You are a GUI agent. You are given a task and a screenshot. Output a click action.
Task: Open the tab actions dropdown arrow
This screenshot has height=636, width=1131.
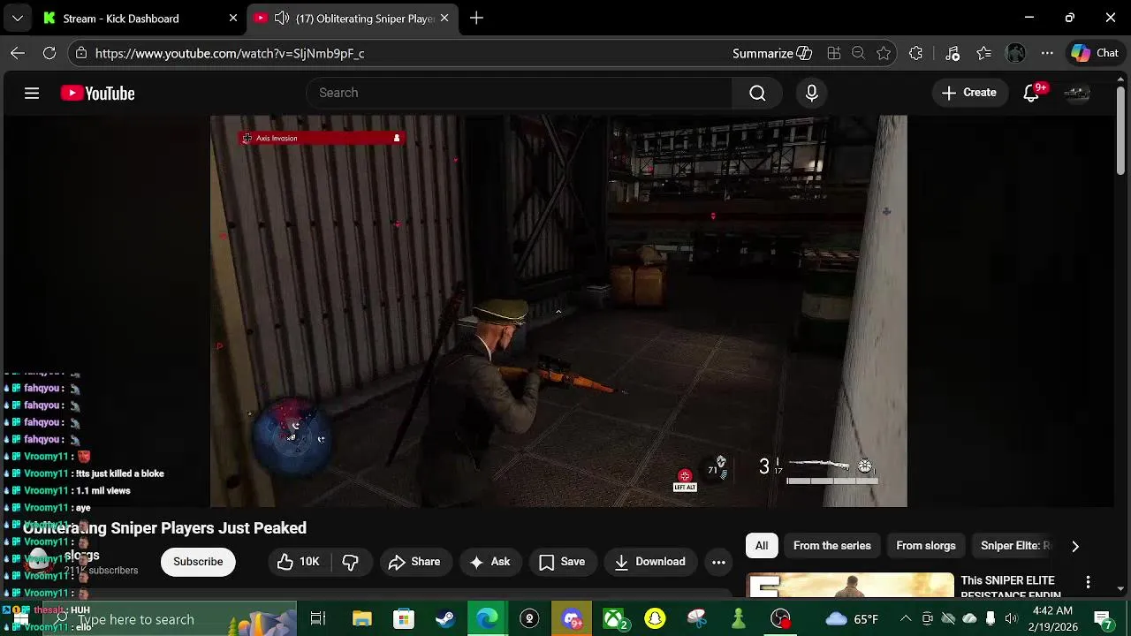tap(18, 18)
